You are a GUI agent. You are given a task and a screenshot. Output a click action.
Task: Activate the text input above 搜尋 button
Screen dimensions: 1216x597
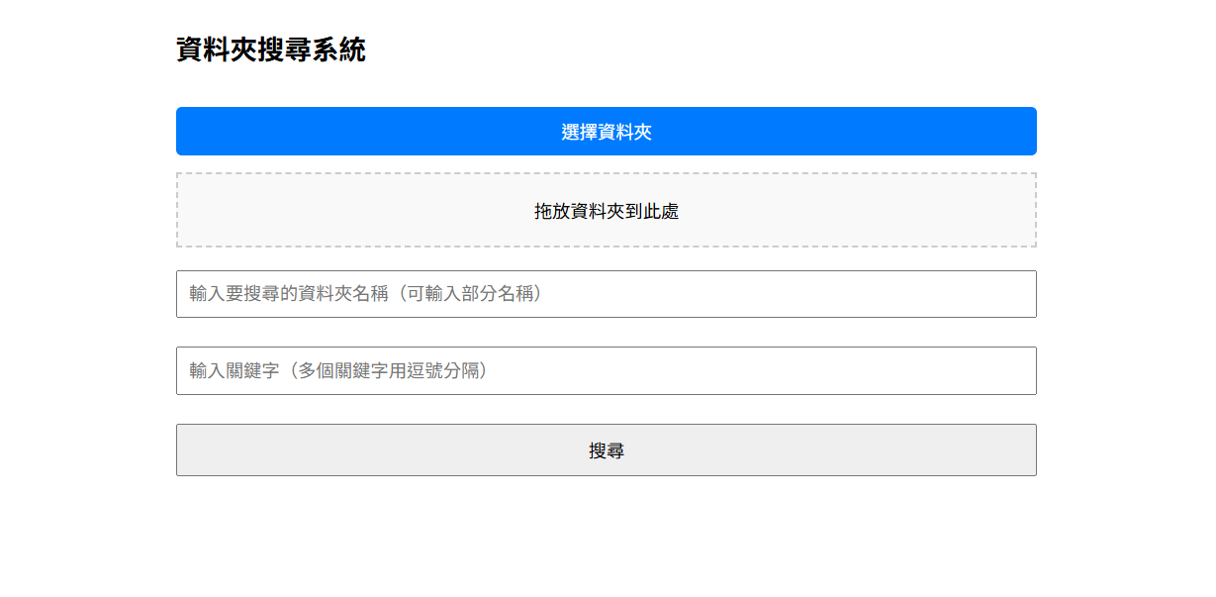(x=606, y=371)
